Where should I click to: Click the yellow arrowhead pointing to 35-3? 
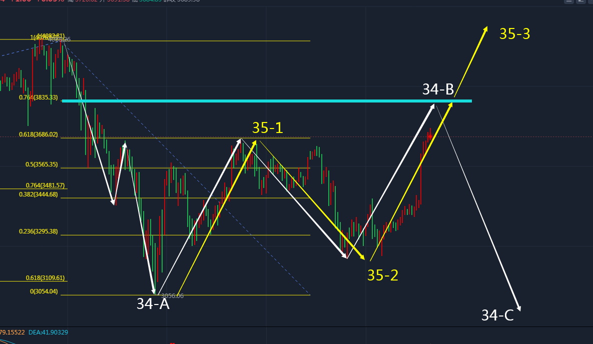tap(485, 30)
